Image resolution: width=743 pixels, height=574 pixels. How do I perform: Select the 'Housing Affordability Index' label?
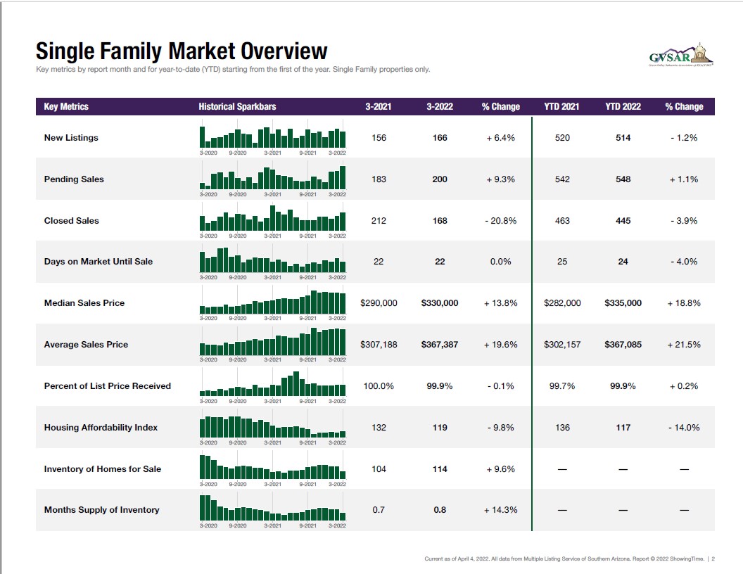pyautogui.click(x=101, y=428)
